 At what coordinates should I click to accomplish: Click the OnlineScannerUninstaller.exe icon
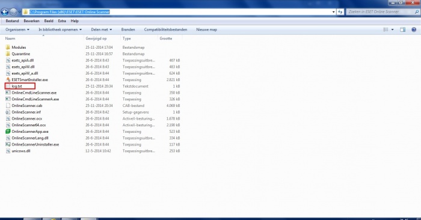click(x=8, y=144)
